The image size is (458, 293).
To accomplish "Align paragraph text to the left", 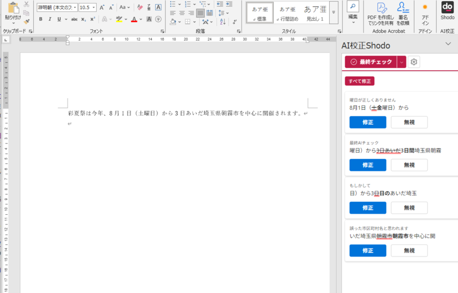I will pyautogui.click(x=173, y=13).
